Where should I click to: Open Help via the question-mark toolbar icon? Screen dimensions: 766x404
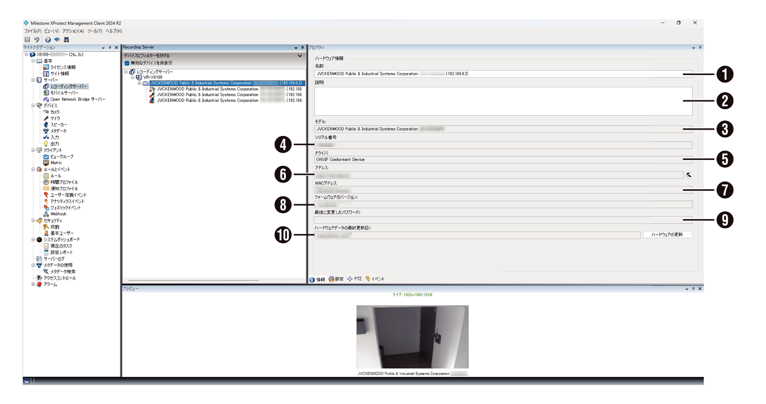click(48, 40)
